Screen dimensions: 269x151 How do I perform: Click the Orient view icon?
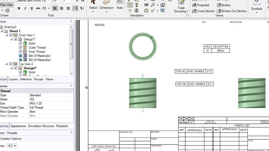coord(7,11)
